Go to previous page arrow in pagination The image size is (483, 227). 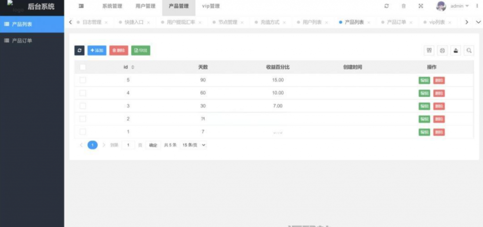81,145
